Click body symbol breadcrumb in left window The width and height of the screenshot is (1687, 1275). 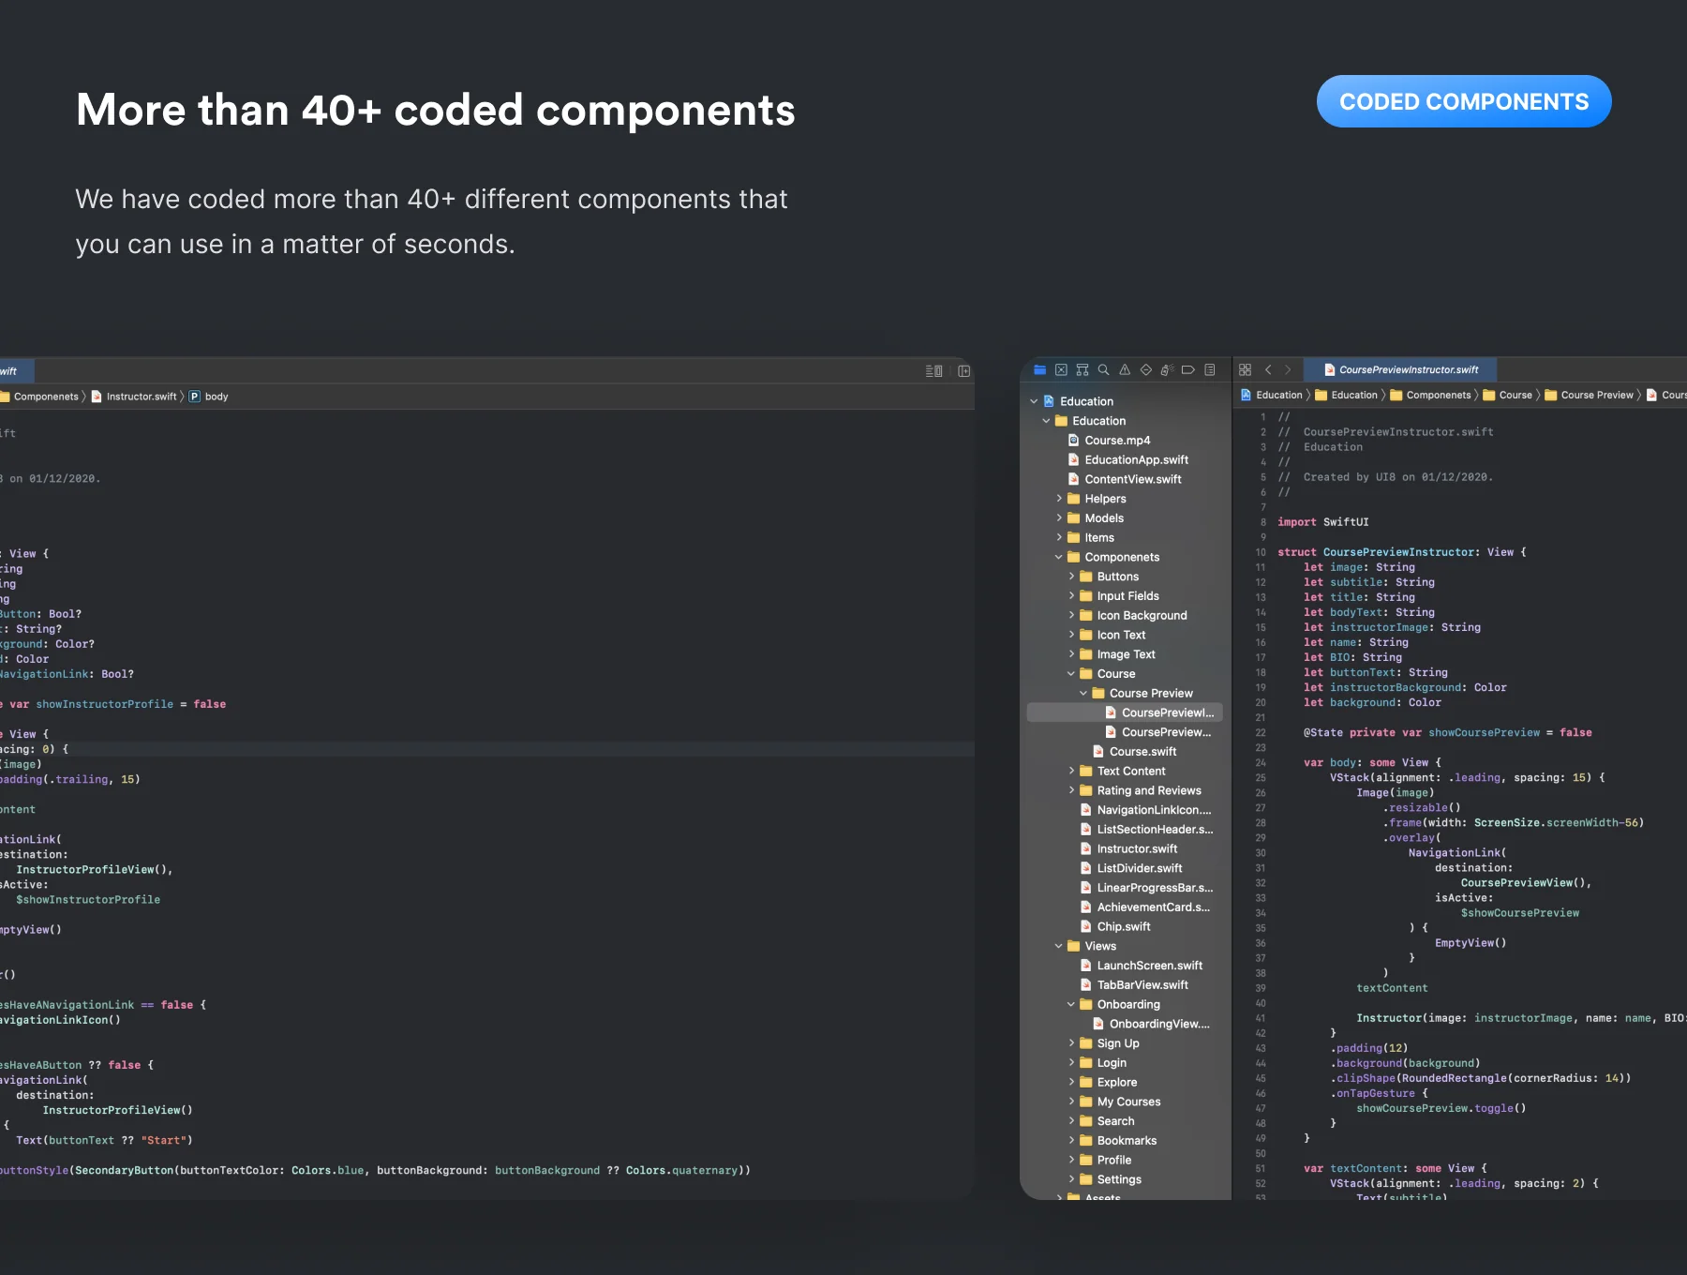209,397
